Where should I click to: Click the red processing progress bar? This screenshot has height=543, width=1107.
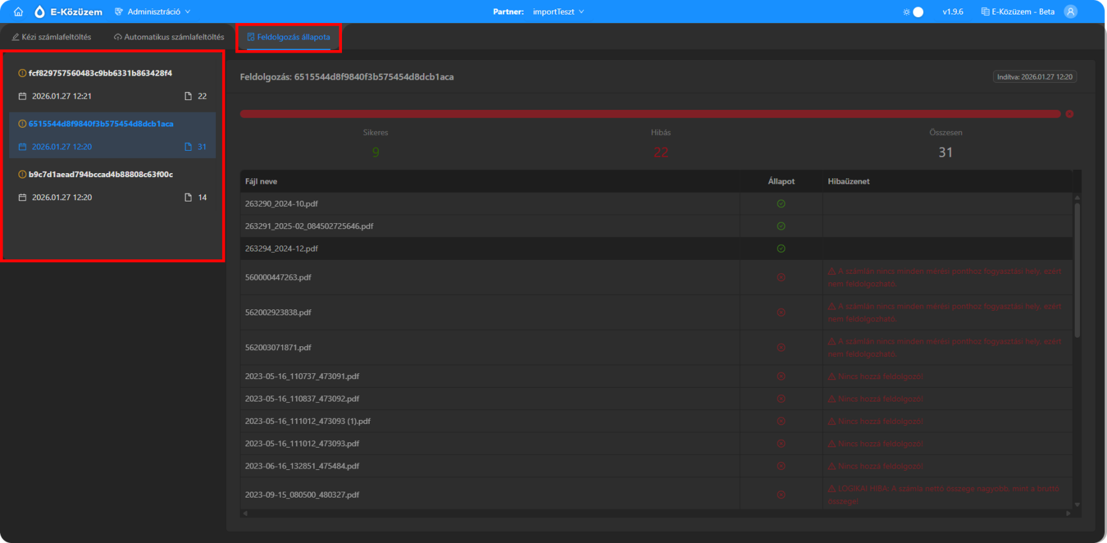pos(650,114)
